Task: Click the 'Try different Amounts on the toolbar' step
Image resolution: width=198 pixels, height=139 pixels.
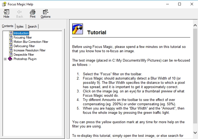Action: [x=130, y=102]
